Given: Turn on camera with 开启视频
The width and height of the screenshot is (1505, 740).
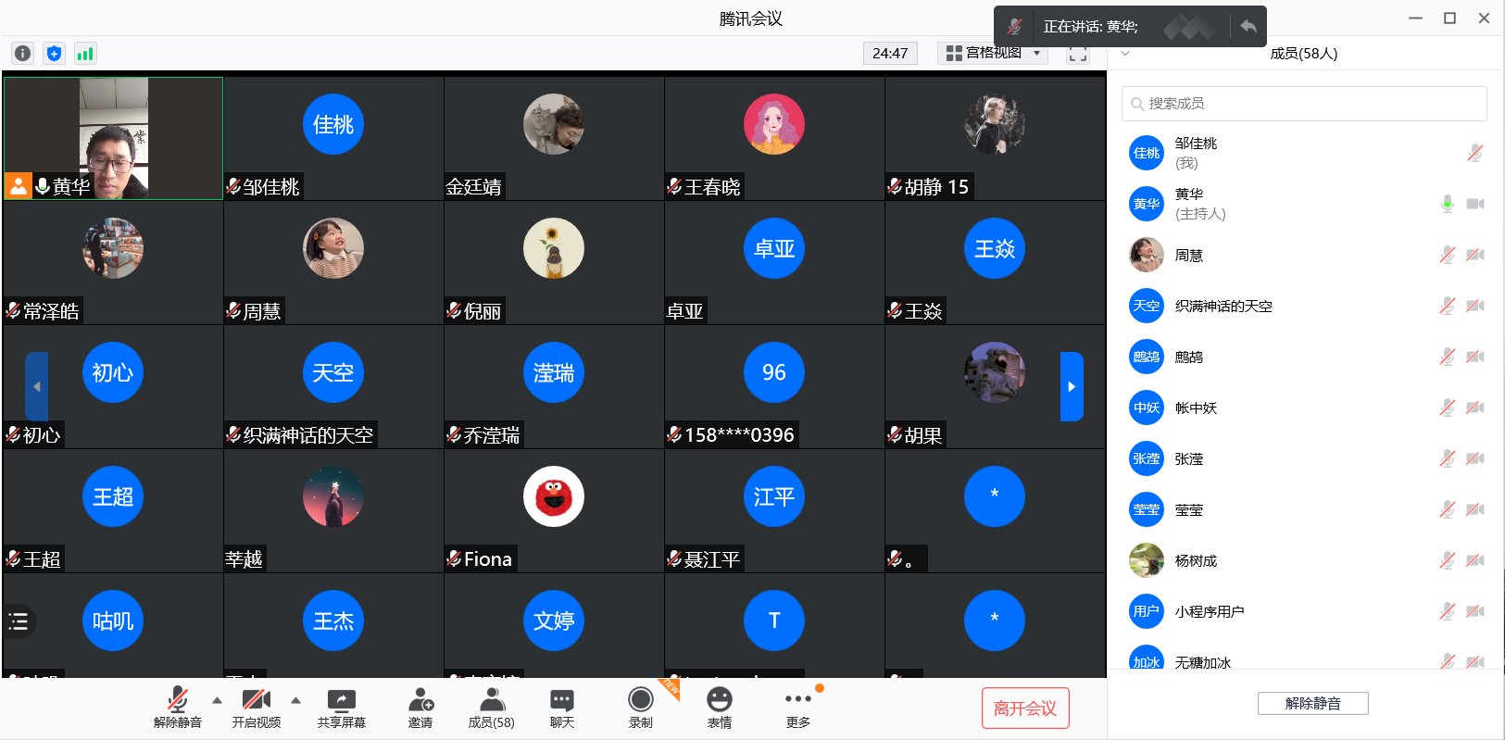Looking at the screenshot, I should tap(257, 709).
